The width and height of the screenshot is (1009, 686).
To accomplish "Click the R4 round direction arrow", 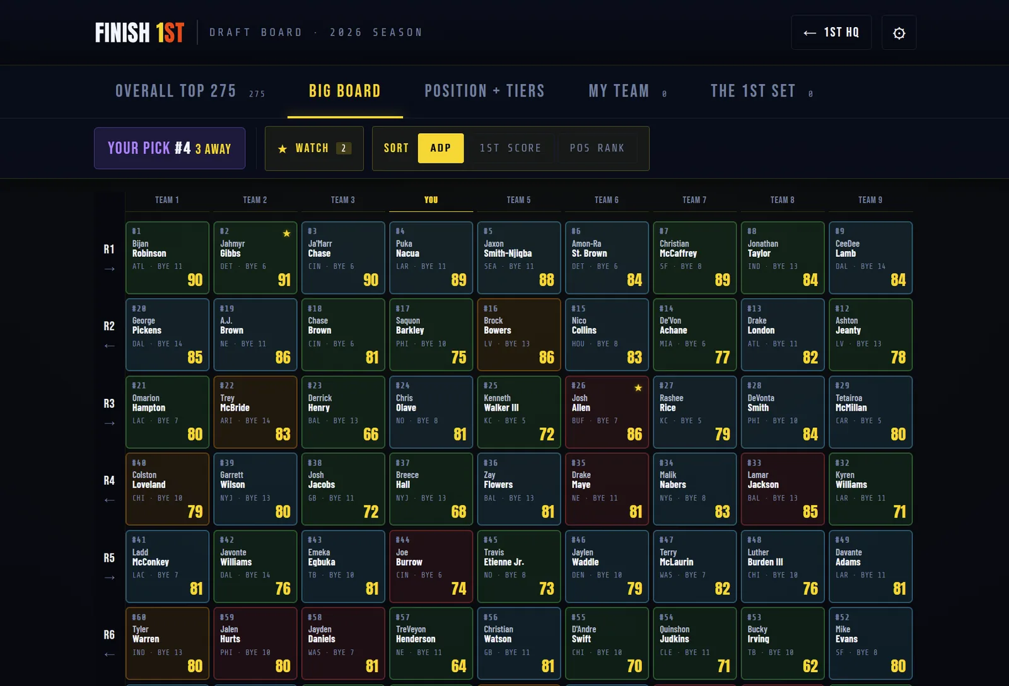I will [110, 500].
